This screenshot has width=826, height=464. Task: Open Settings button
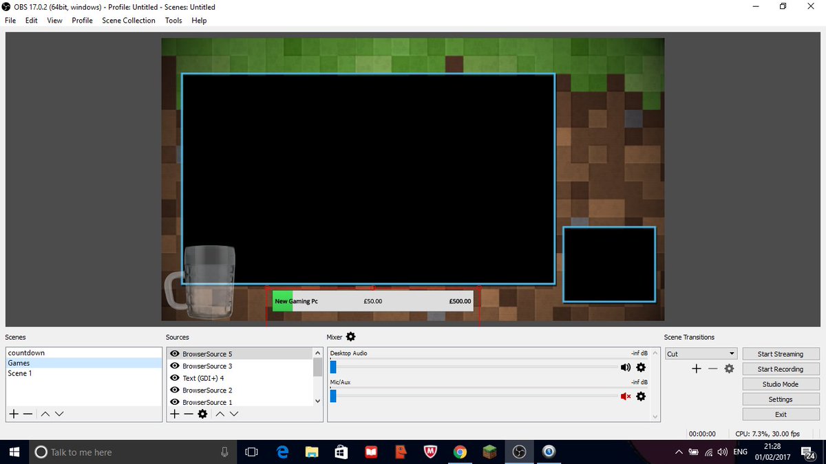pos(781,399)
